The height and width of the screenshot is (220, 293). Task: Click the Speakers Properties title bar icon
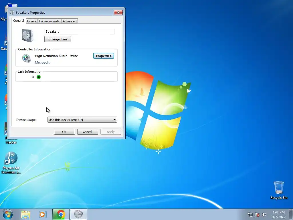coord(12,13)
